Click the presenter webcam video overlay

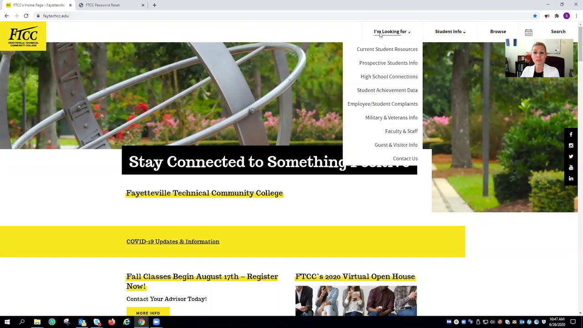tap(539, 58)
